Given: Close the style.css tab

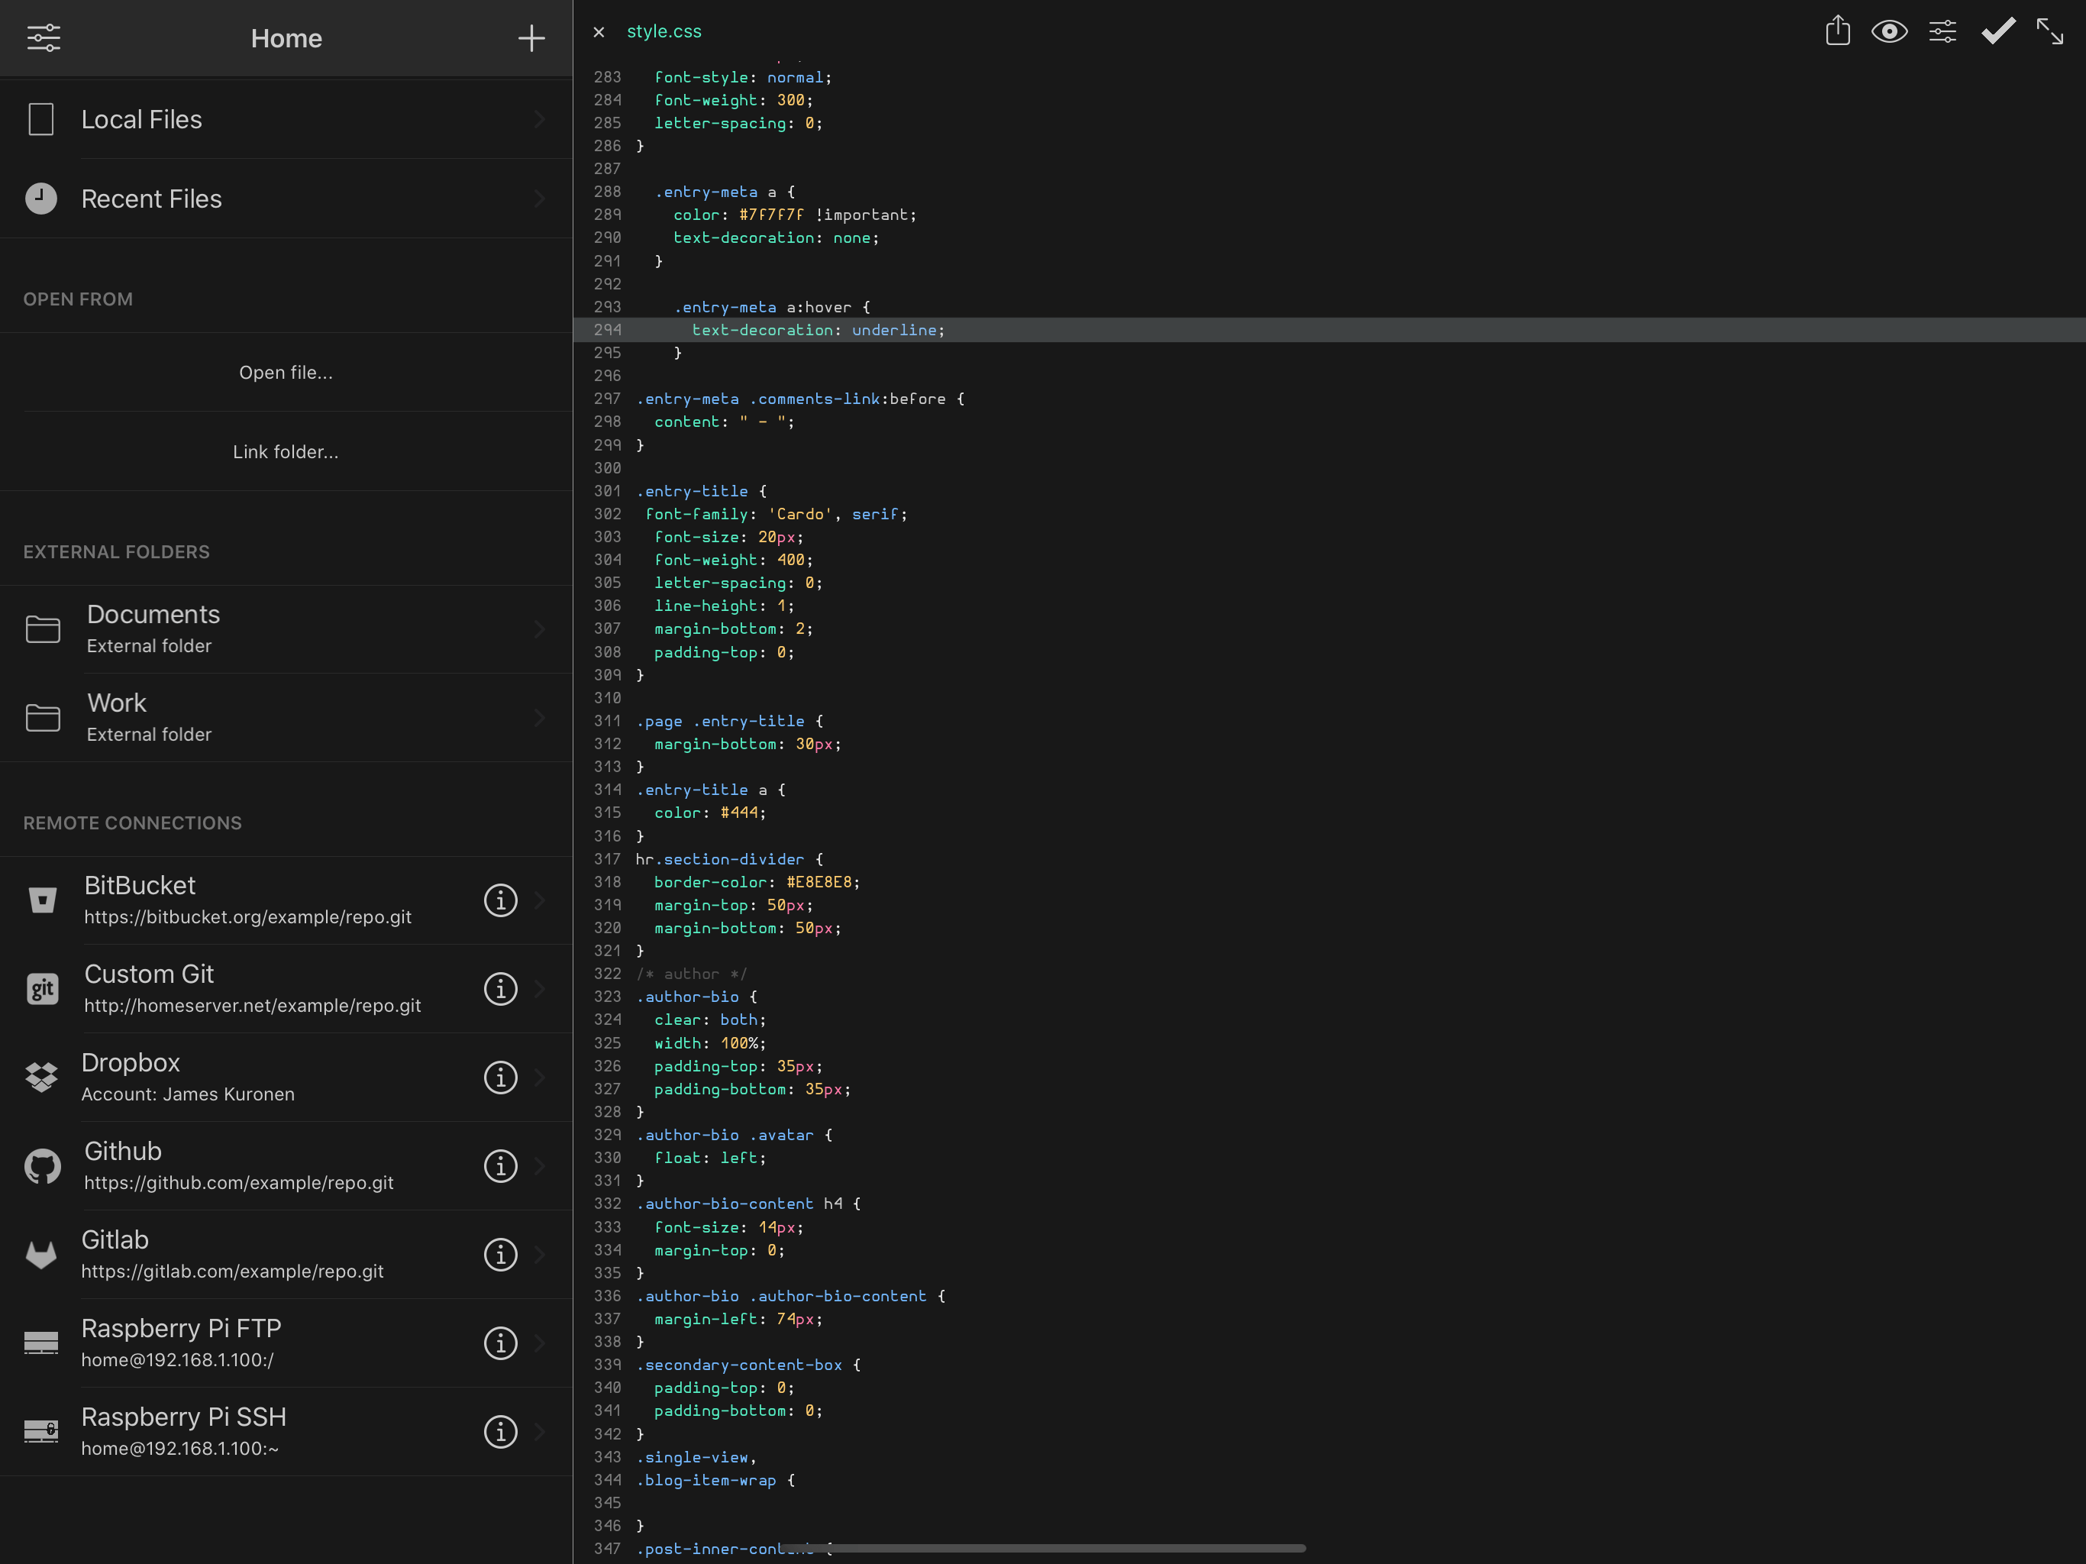Looking at the screenshot, I should [x=599, y=32].
